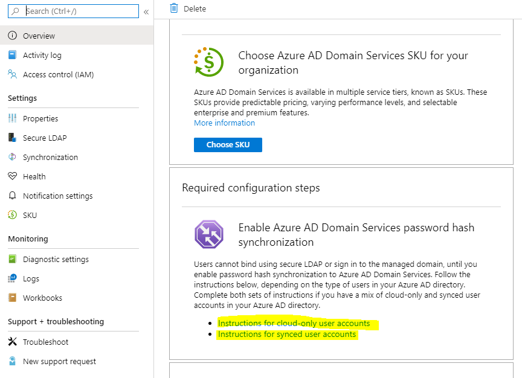
Task: Click the Health heart icon
Action: click(x=12, y=176)
